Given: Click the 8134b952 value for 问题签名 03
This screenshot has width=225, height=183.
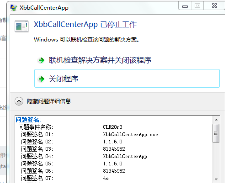Looking at the screenshot, I should tap(114, 149).
